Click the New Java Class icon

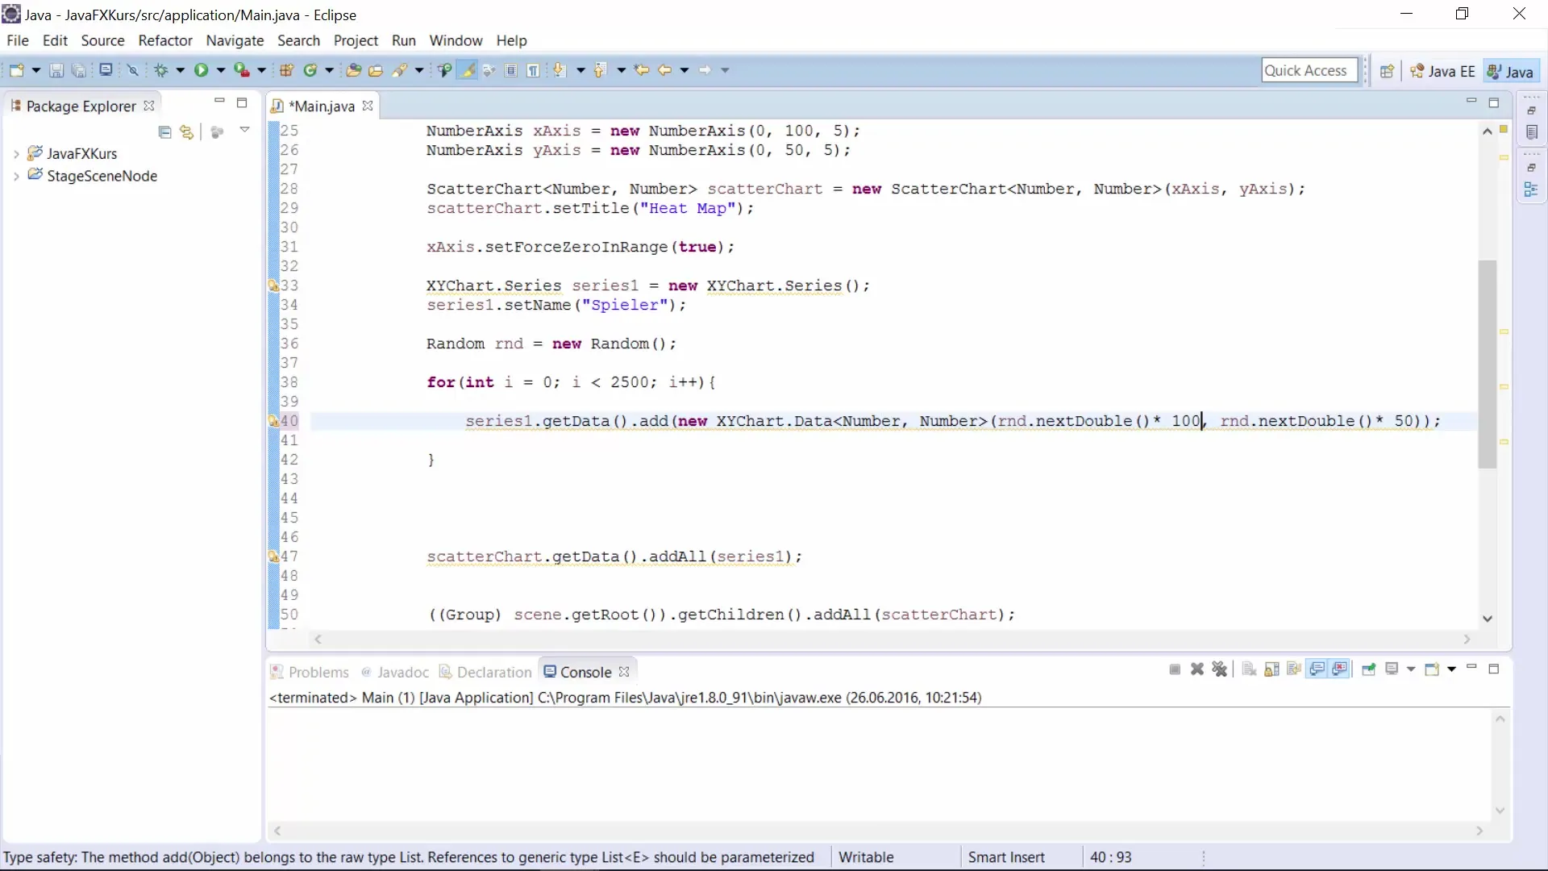coord(310,70)
